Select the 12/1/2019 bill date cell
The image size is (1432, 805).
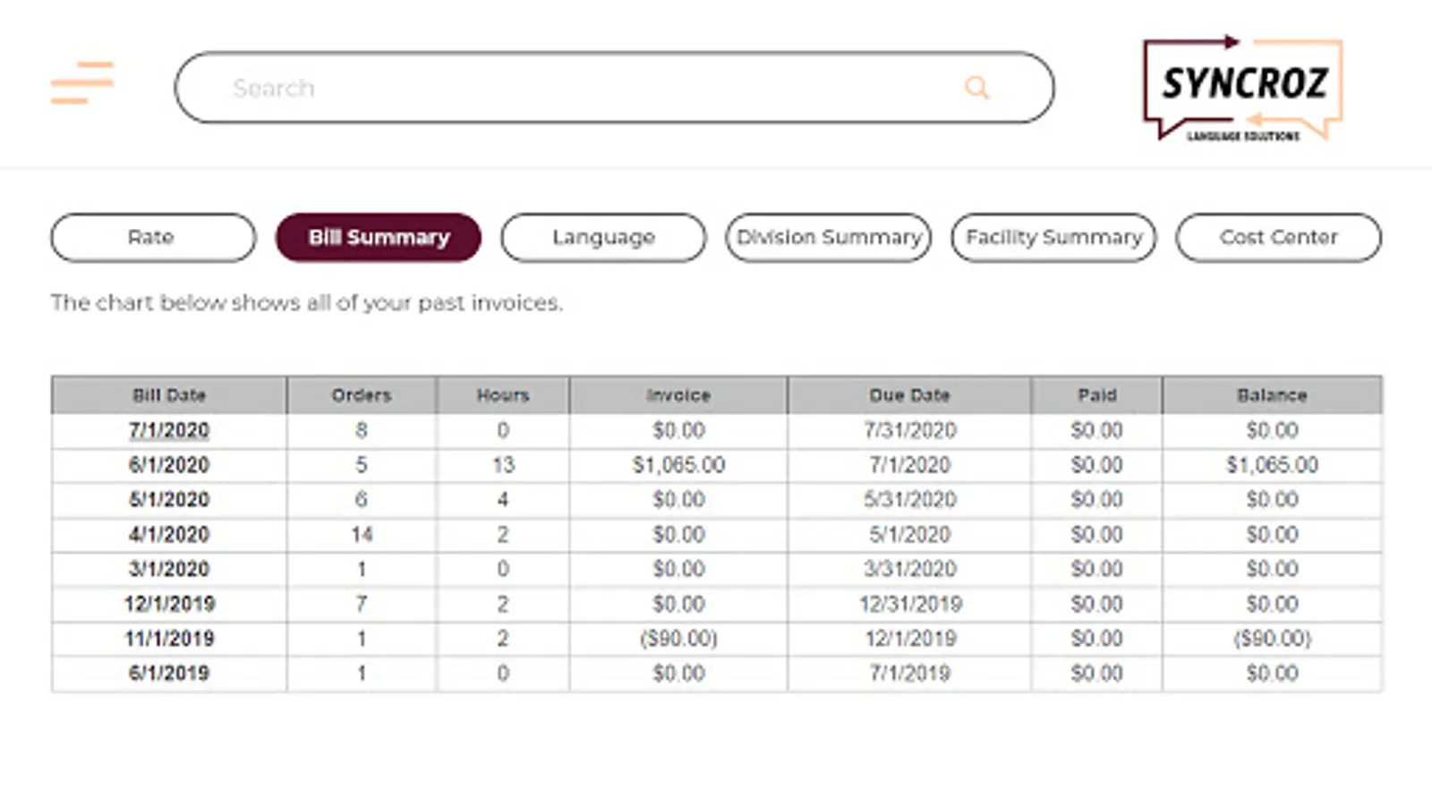(x=169, y=604)
